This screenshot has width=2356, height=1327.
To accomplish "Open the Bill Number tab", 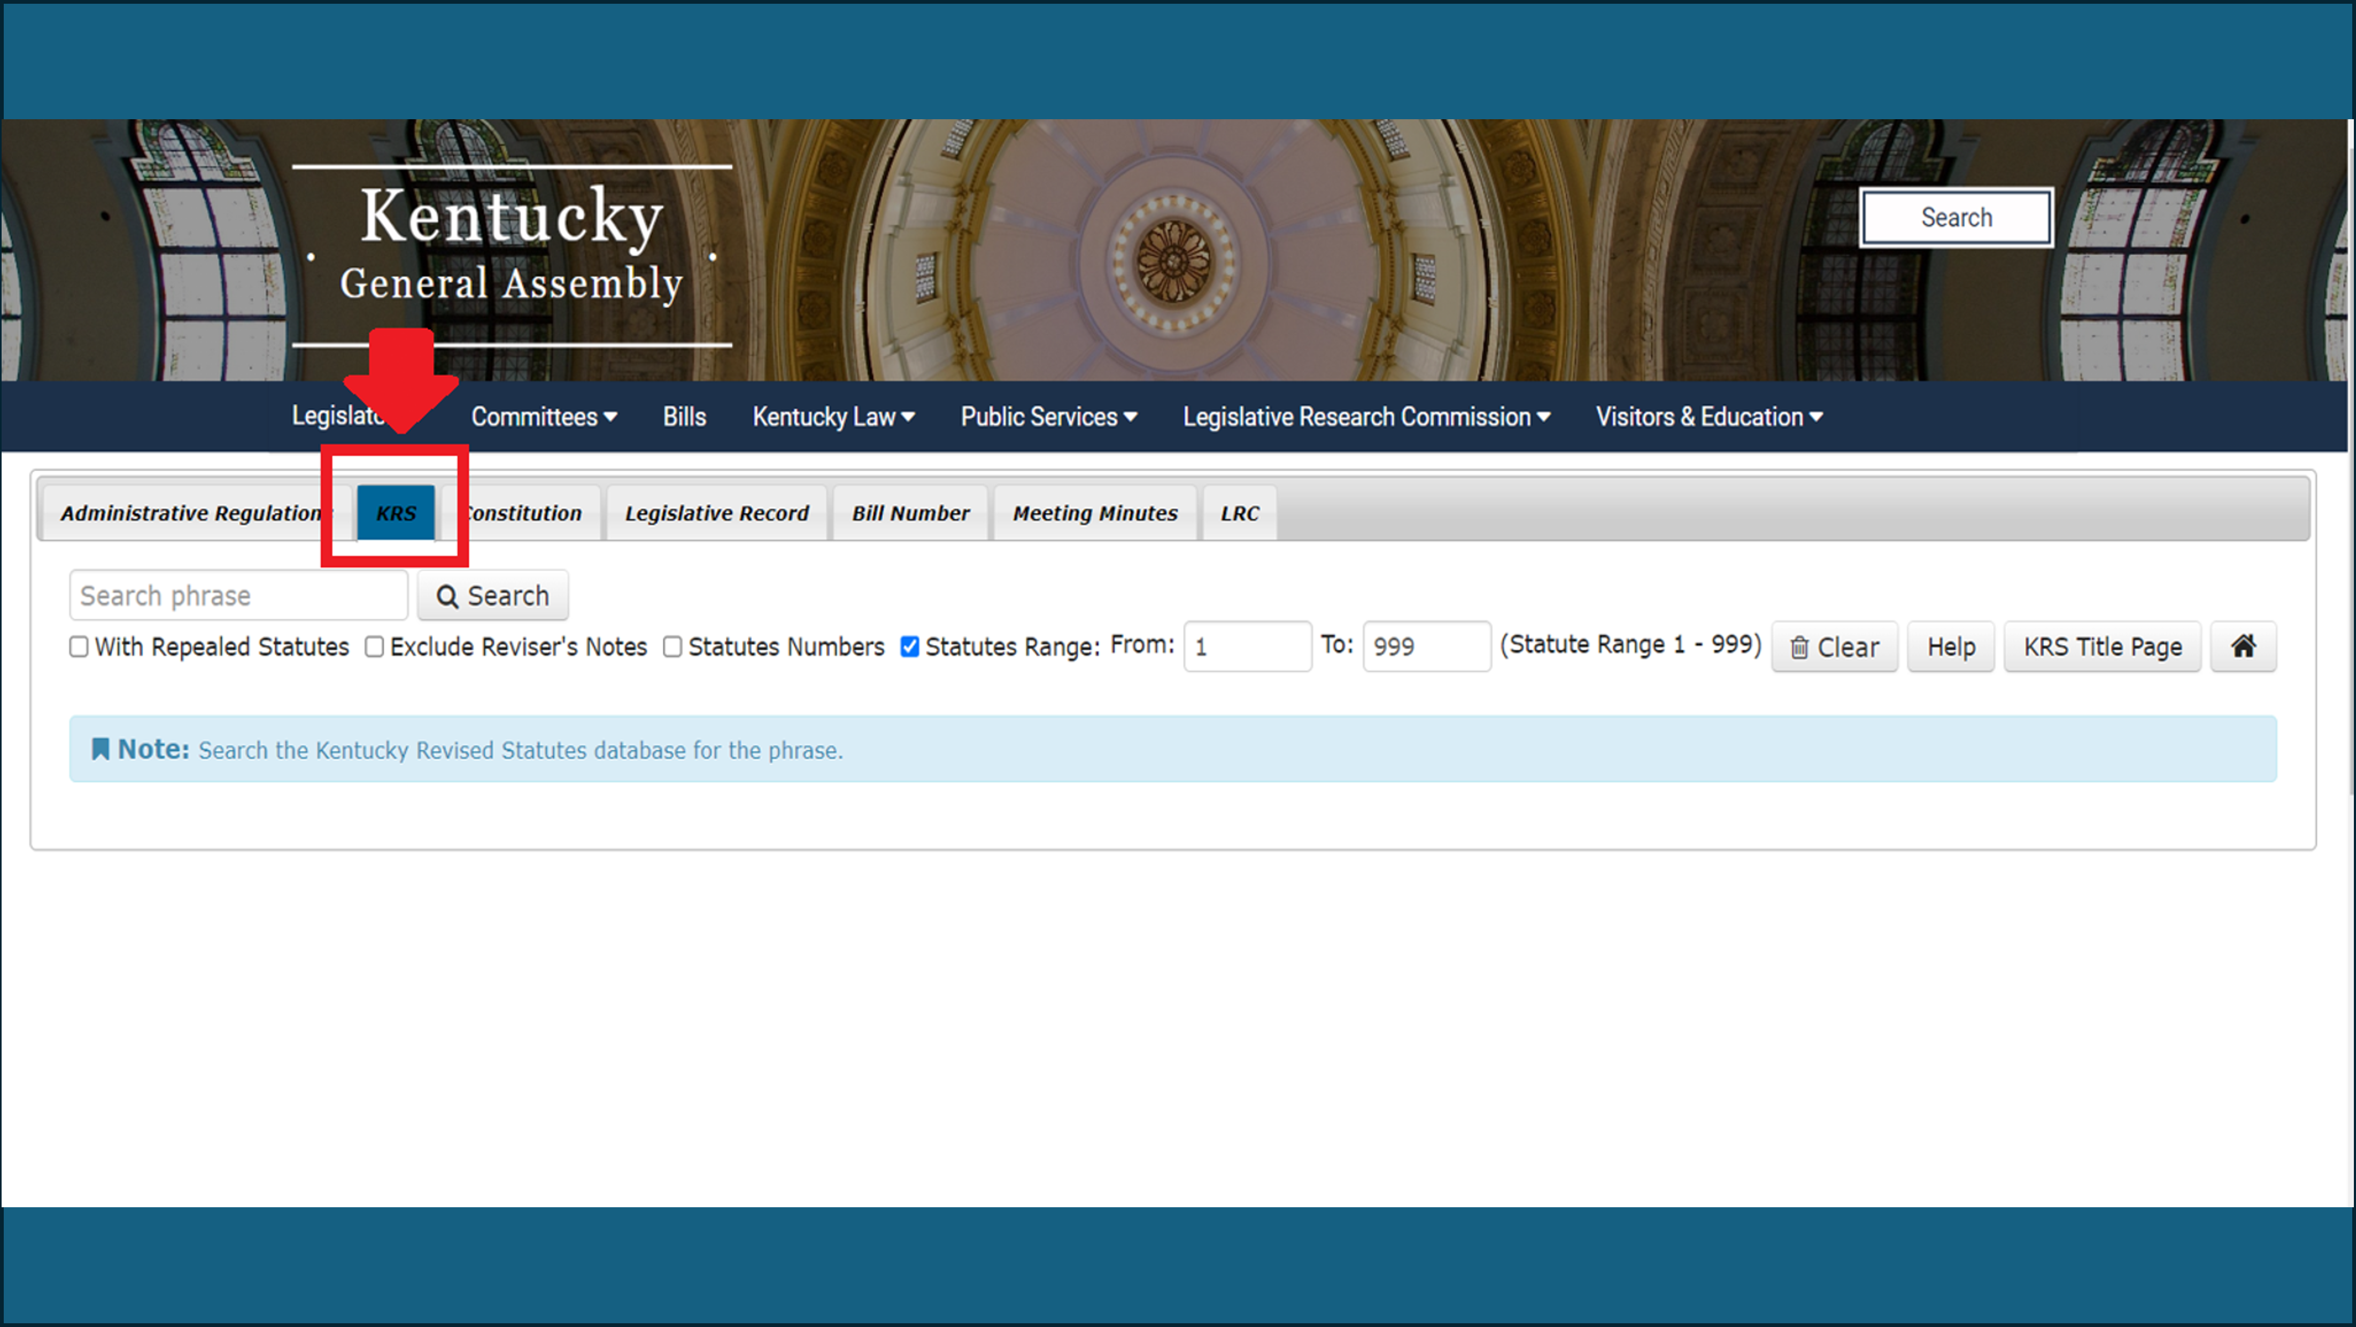I will point(910,512).
